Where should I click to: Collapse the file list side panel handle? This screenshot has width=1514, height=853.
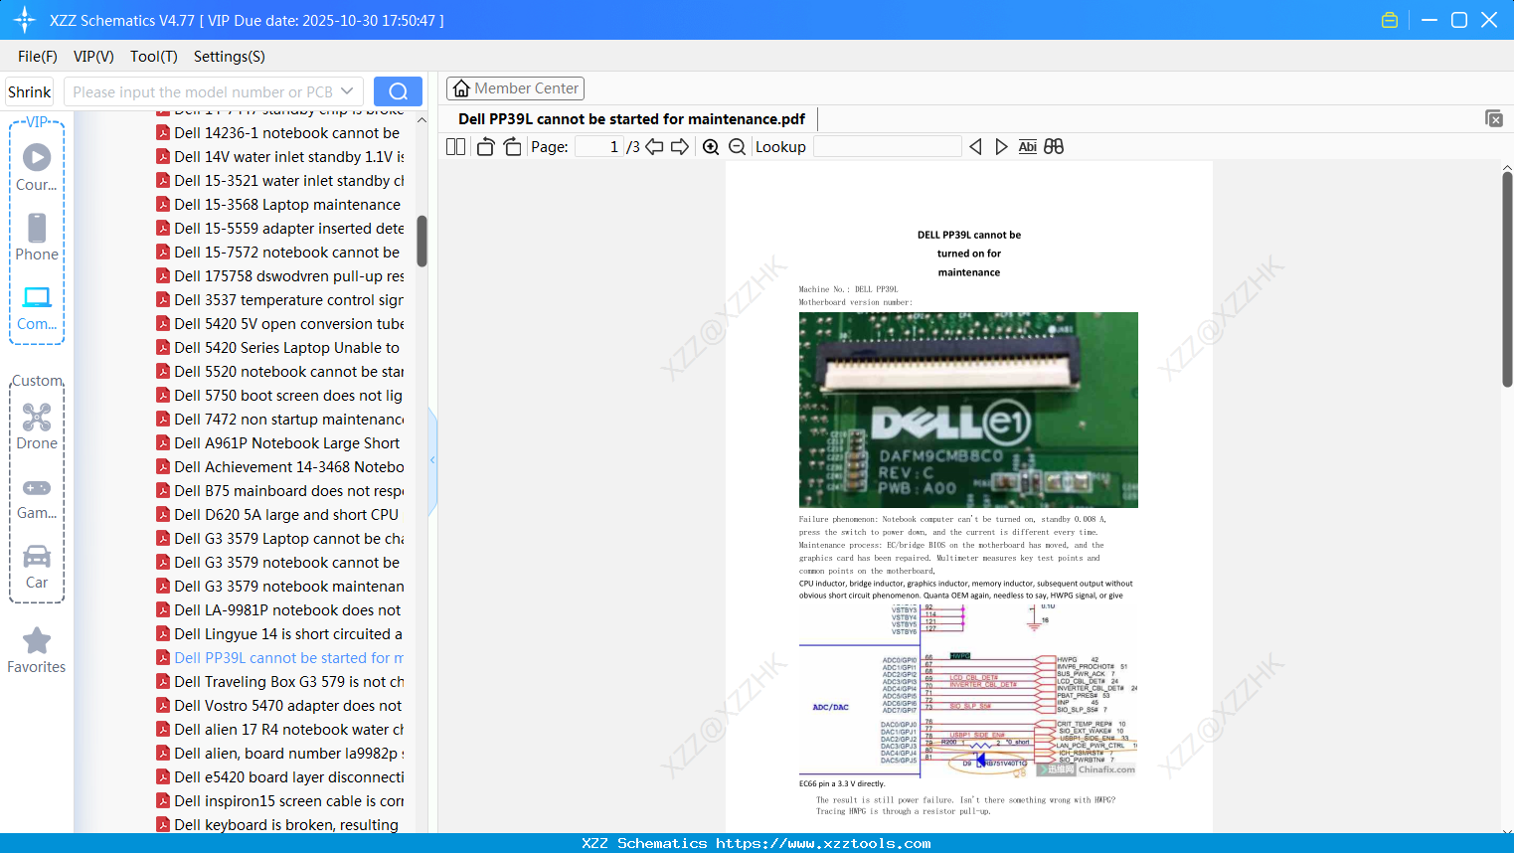coord(432,460)
